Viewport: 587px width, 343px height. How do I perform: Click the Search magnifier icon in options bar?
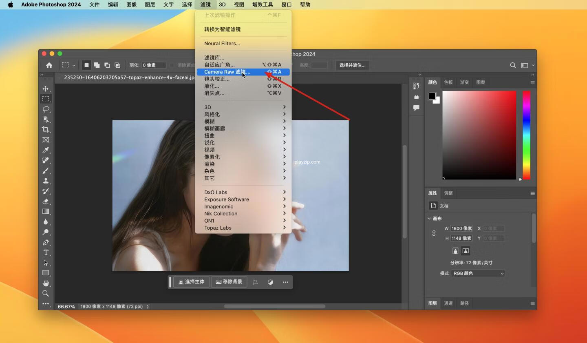tap(513, 65)
